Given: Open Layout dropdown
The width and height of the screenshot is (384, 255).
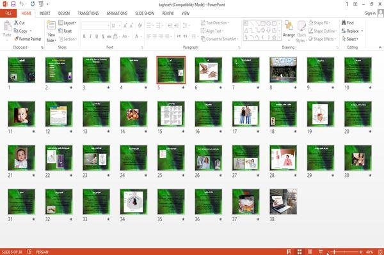Looking at the screenshot, I should [67, 23].
